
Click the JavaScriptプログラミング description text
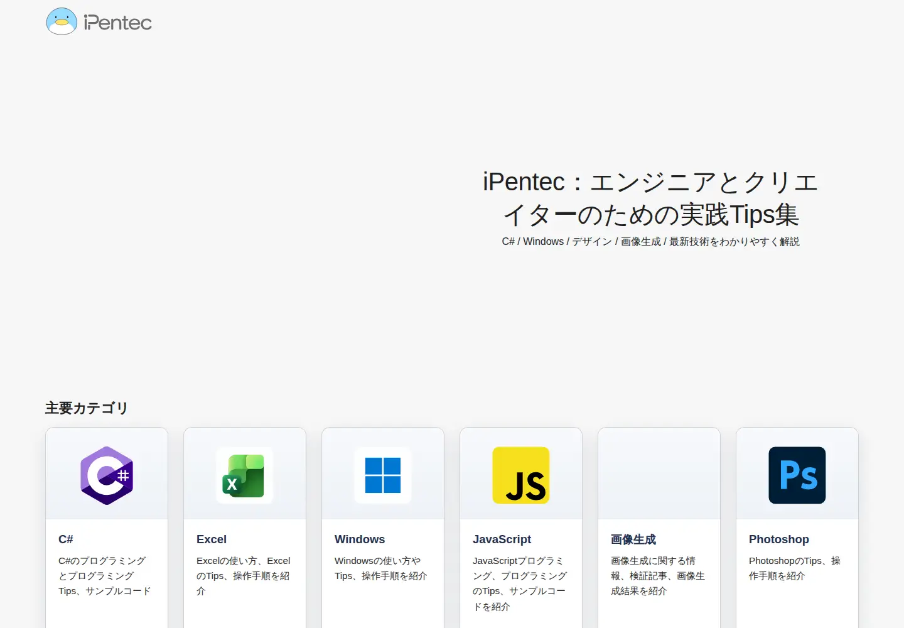(520, 583)
